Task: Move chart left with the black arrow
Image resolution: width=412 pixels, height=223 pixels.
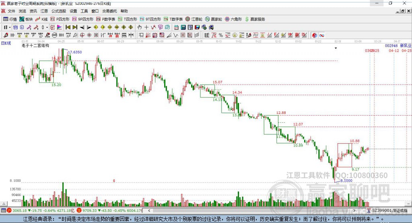Action: pyautogui.click(x=82, y=27)
